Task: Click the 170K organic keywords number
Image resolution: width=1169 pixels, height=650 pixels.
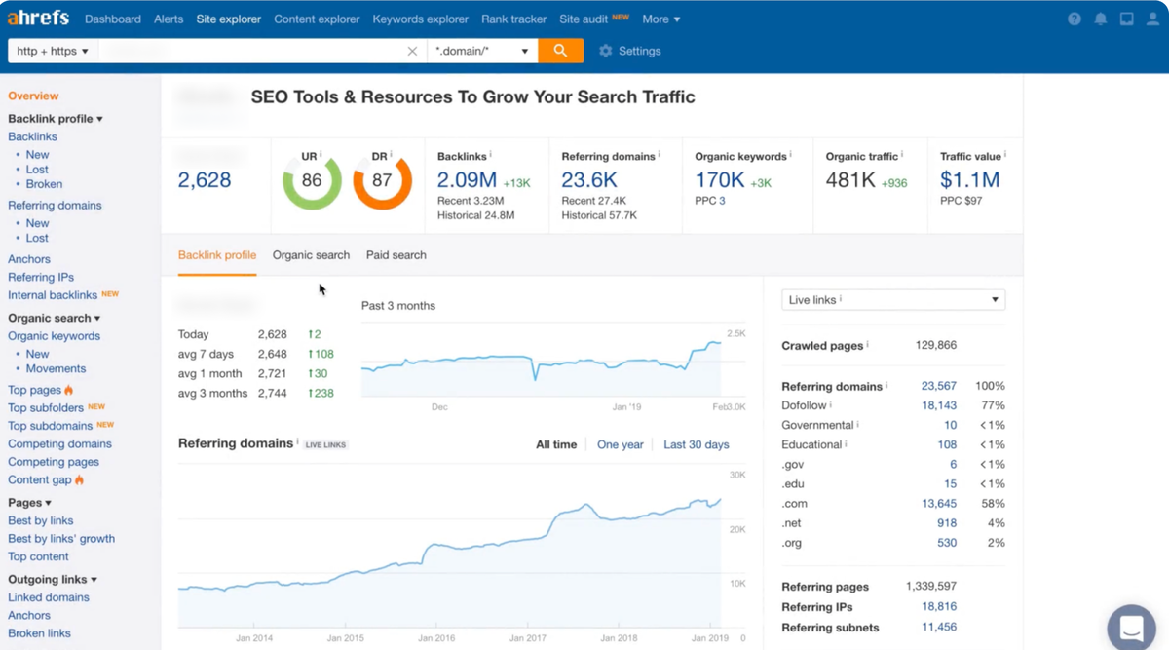Action: pos(720,180)
